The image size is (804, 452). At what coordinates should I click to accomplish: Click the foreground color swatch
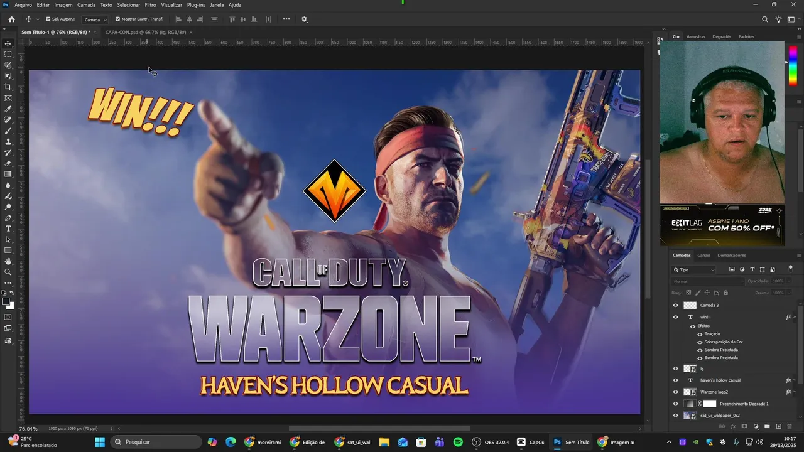(6, 302)
